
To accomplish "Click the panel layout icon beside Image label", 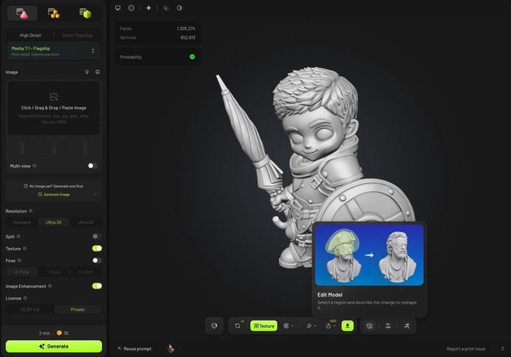I will [x=97, y=72].
